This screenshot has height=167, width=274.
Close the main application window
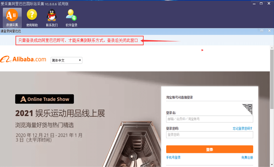click(269, 3)
